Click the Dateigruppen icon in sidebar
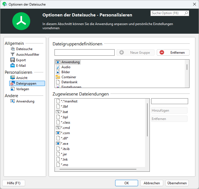The image size is (199, 189). [13, 83]
